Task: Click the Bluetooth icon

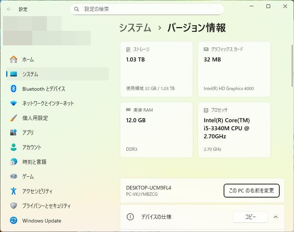Action: 14,89
